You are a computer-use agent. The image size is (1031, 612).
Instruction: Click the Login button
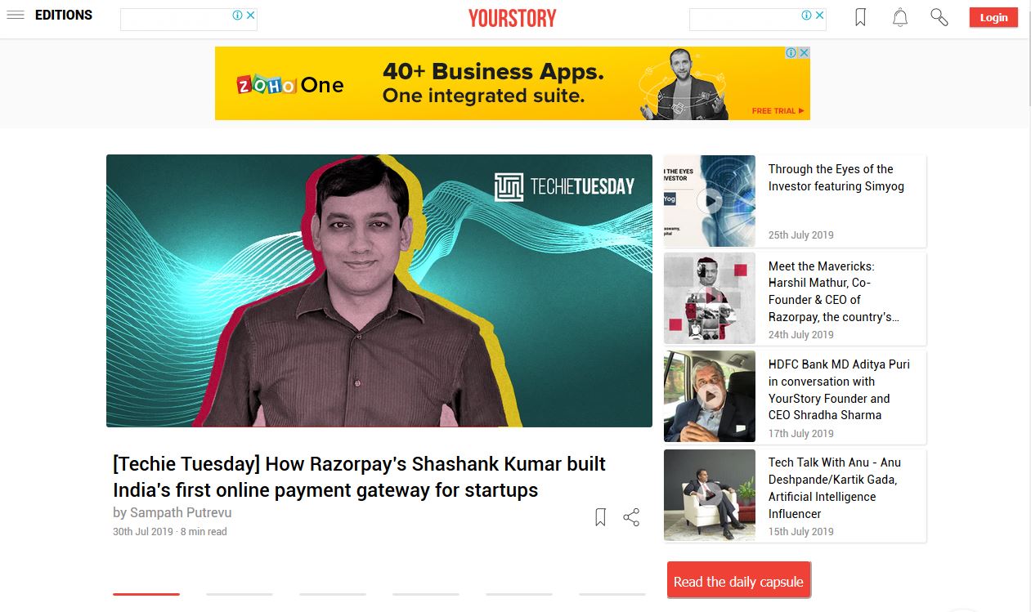pyautogui.click(x=993, y=17)
